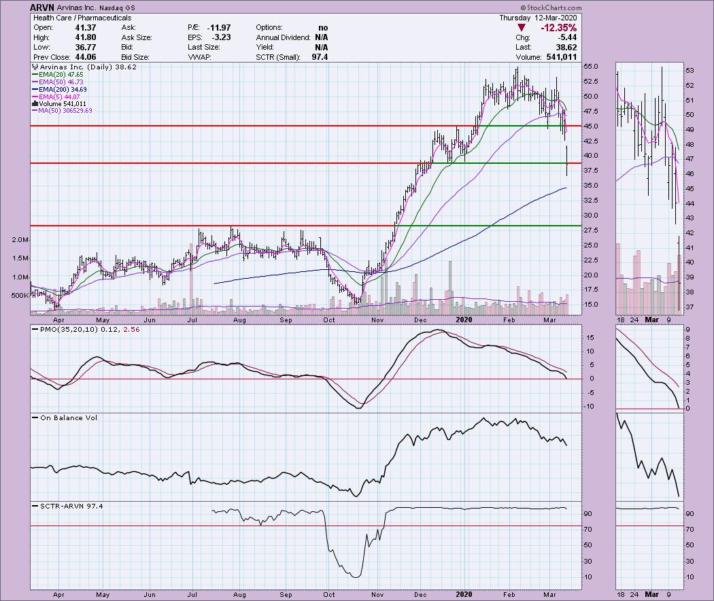Click the price bar glyph before Arvinas Inc. (Daily)

(x=35, y=67)
